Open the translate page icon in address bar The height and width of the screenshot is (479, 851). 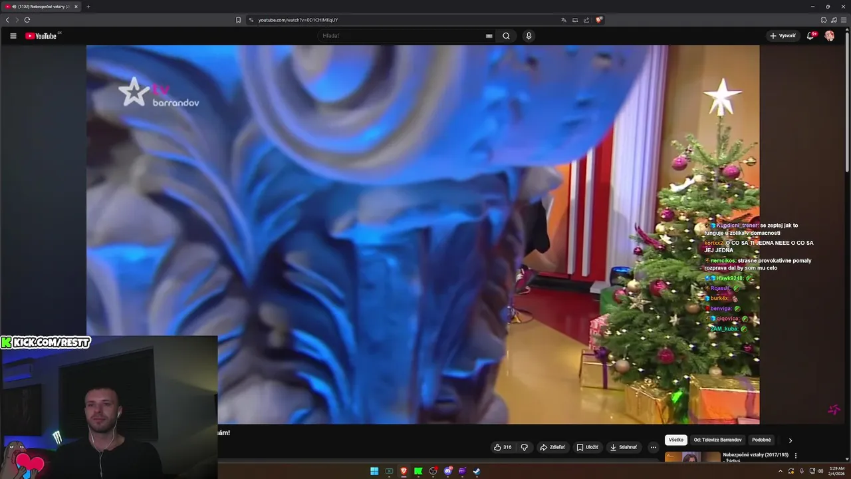(x=564, y=20)
